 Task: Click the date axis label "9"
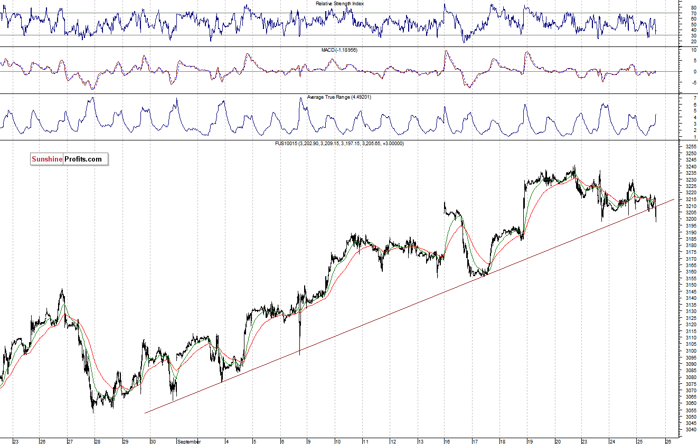click(x=310, y=441)
